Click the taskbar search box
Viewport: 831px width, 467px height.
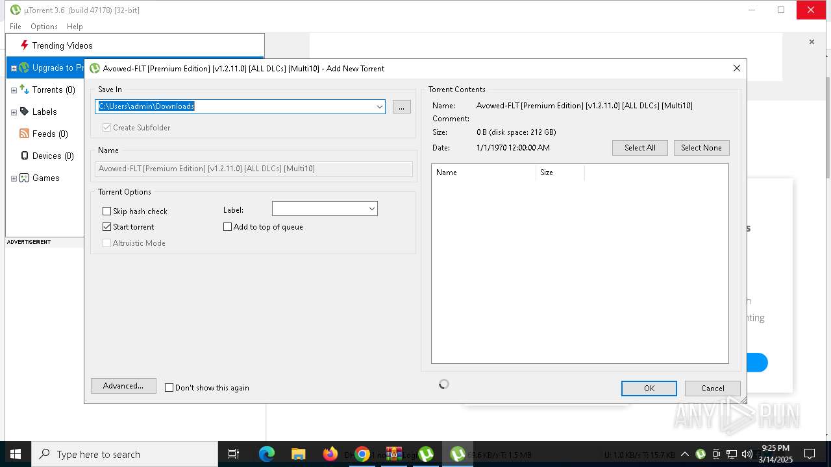tap(125, 454)
